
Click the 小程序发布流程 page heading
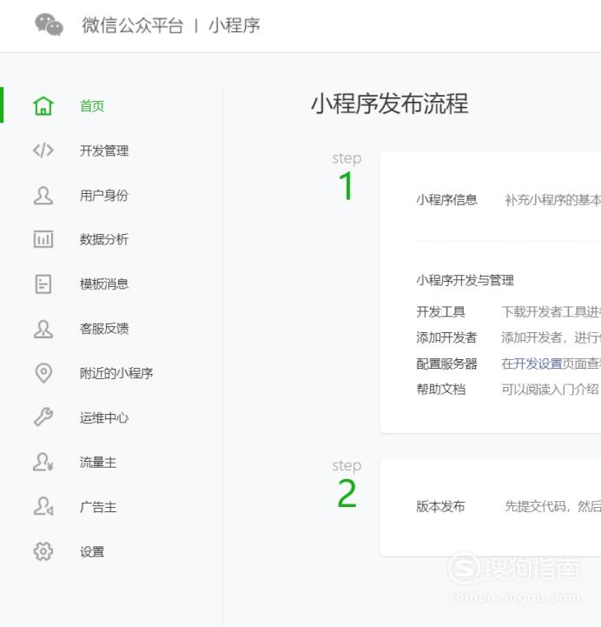[390, 104]
